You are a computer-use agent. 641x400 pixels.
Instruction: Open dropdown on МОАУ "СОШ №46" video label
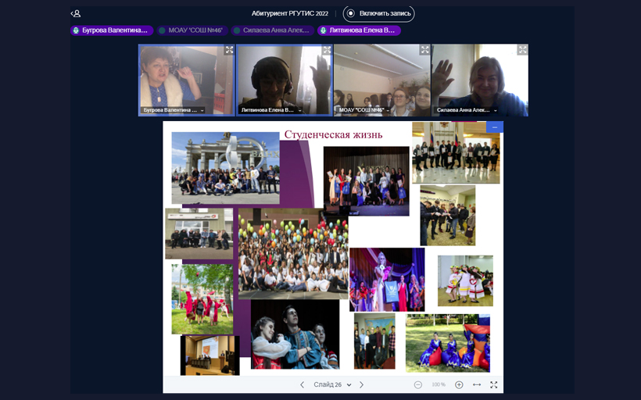click(388, 110)
